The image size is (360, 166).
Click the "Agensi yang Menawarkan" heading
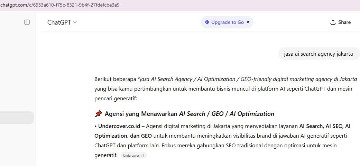point(141,114)
